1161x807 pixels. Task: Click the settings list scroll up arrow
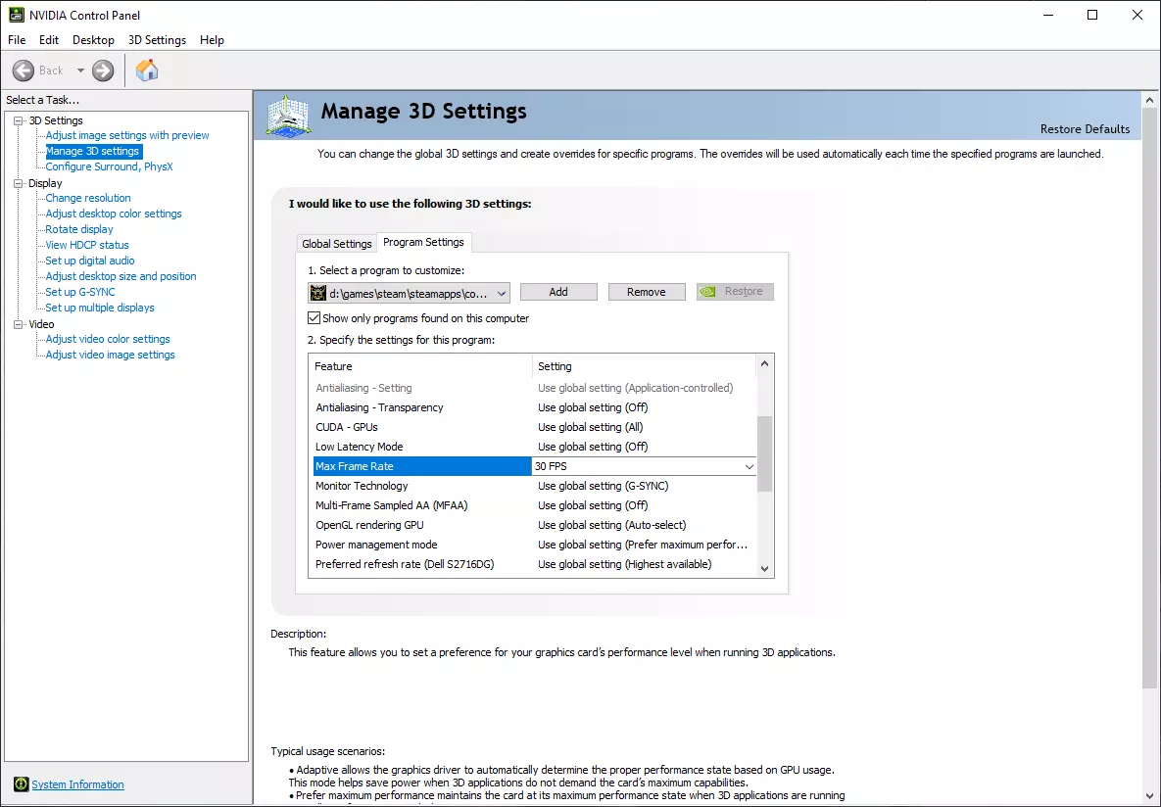click(765, 363)
